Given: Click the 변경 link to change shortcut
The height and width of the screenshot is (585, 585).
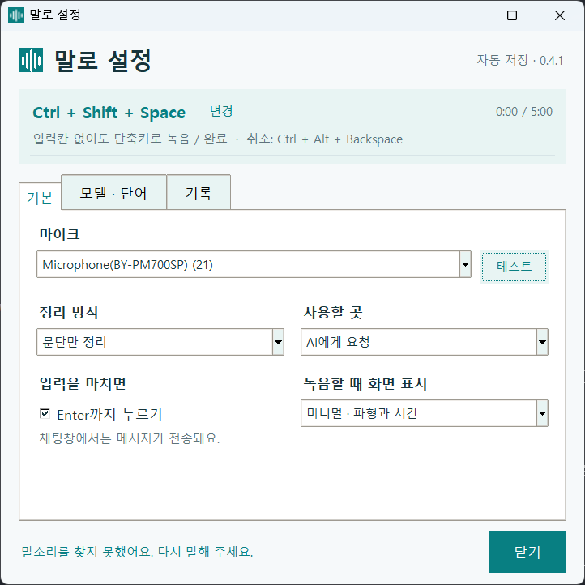Looking at the screenshot, I should pyautogui.click(x=221, y=111).
